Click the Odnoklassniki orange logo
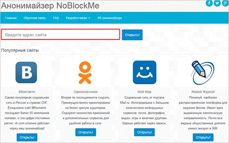229x143 pixels. pyautogui.click(x=85, y=73)
